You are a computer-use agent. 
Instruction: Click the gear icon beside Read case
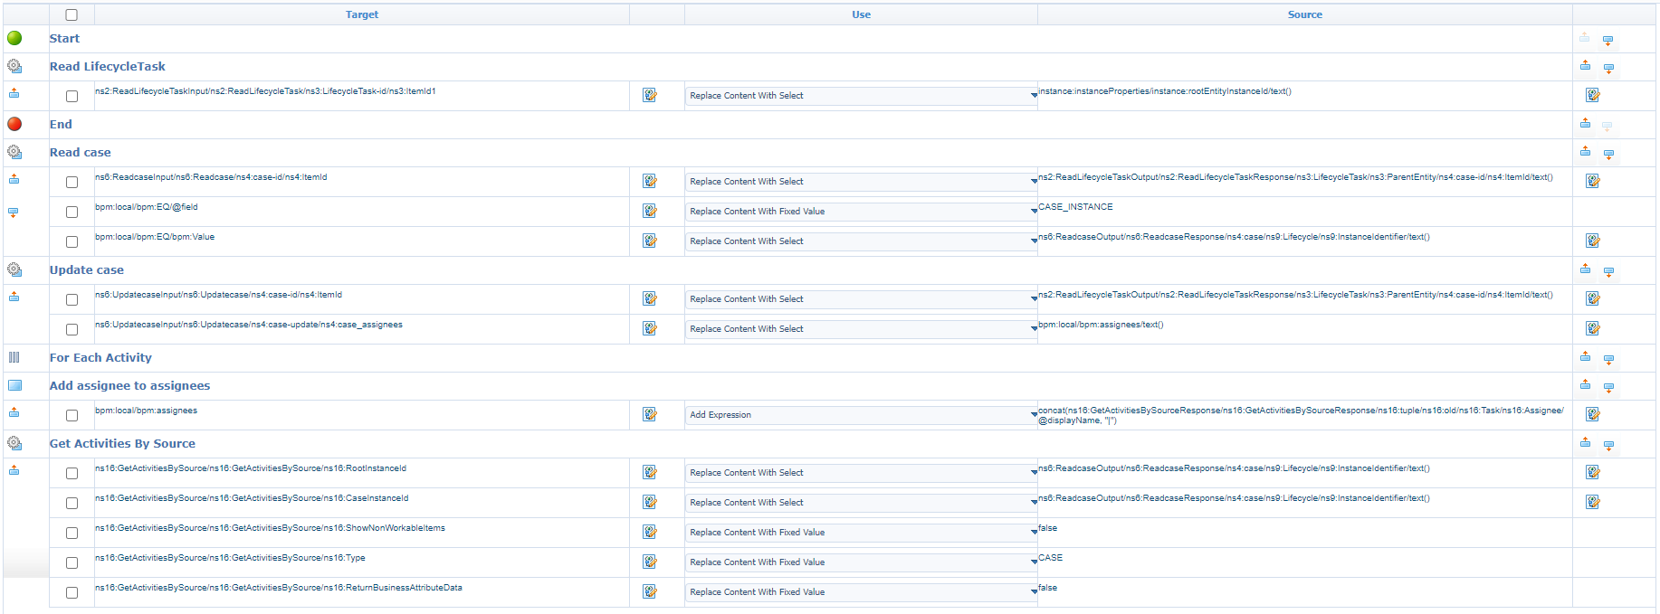[x=14, y=152]
